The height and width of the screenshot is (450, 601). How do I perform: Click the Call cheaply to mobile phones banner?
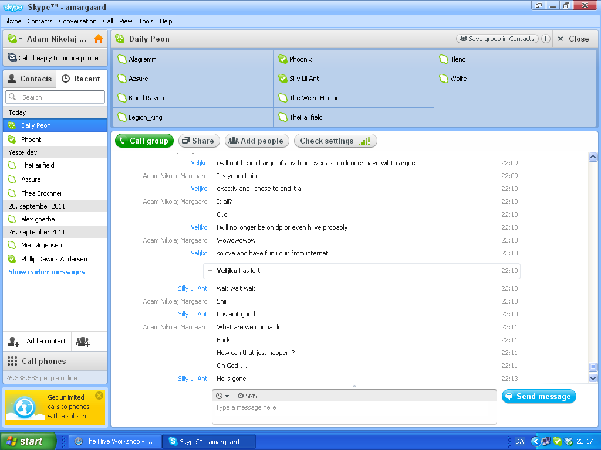[56, 58]
